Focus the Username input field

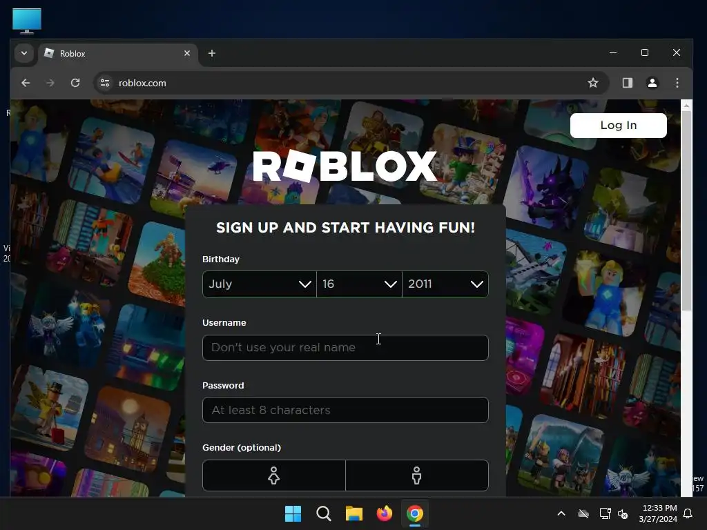[x=345, y=348]
